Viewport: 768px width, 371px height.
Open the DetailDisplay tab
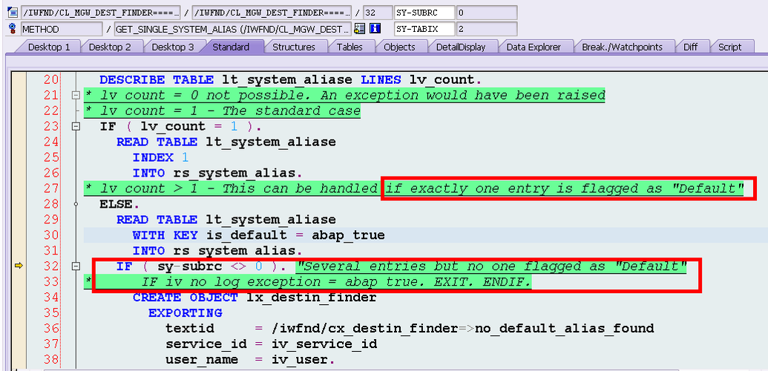(x=462, y=47)
